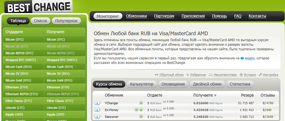Click the clock icon beside История
The height and width of the screenshot is (121, 285).
pos(241,75)
